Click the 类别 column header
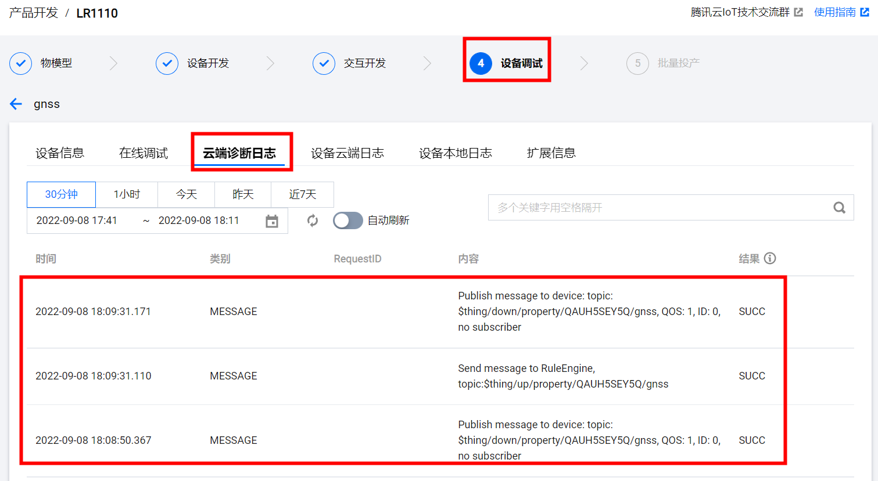This screenshot has width=878, height=481. [220, 259]
